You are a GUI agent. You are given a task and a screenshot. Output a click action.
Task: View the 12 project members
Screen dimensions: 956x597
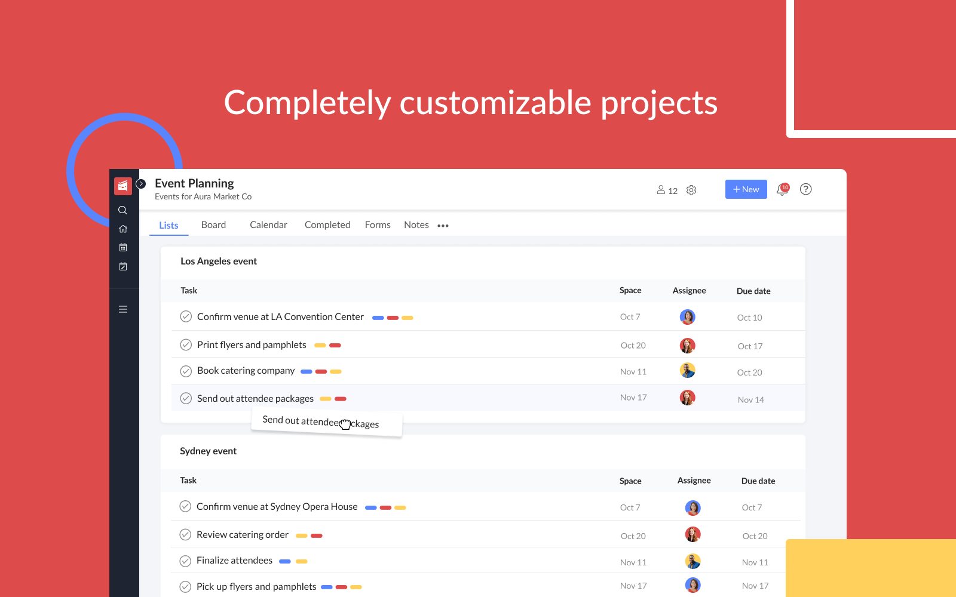coord(667,190)
